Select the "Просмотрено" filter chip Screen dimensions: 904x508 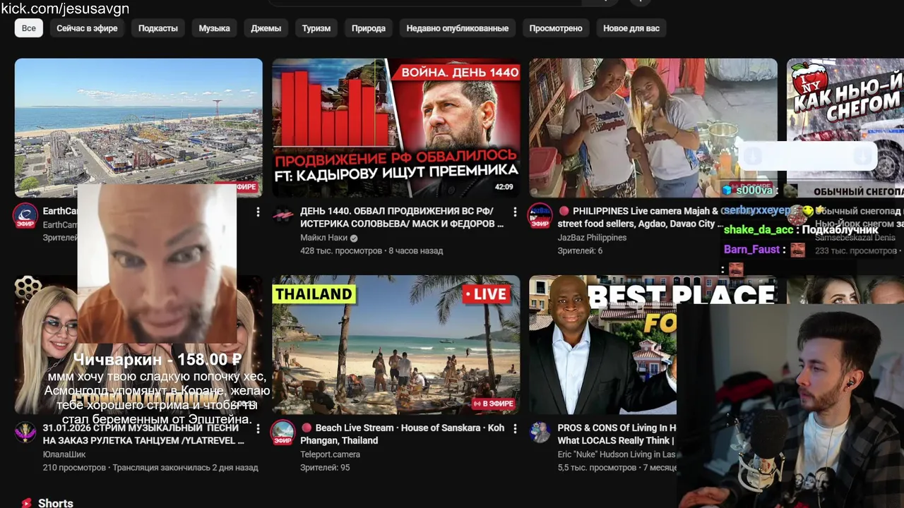pyautogui.click(x=556, y=28)
